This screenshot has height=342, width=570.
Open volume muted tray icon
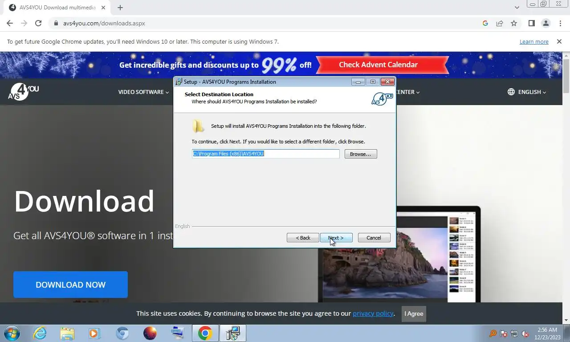(525, 334)
